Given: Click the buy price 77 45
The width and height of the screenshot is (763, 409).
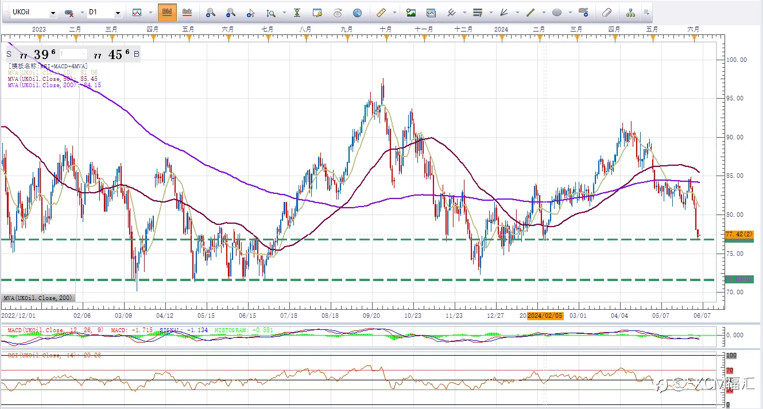Looking at the screenshot, I should pyautogui.click(x=112, y=54).
